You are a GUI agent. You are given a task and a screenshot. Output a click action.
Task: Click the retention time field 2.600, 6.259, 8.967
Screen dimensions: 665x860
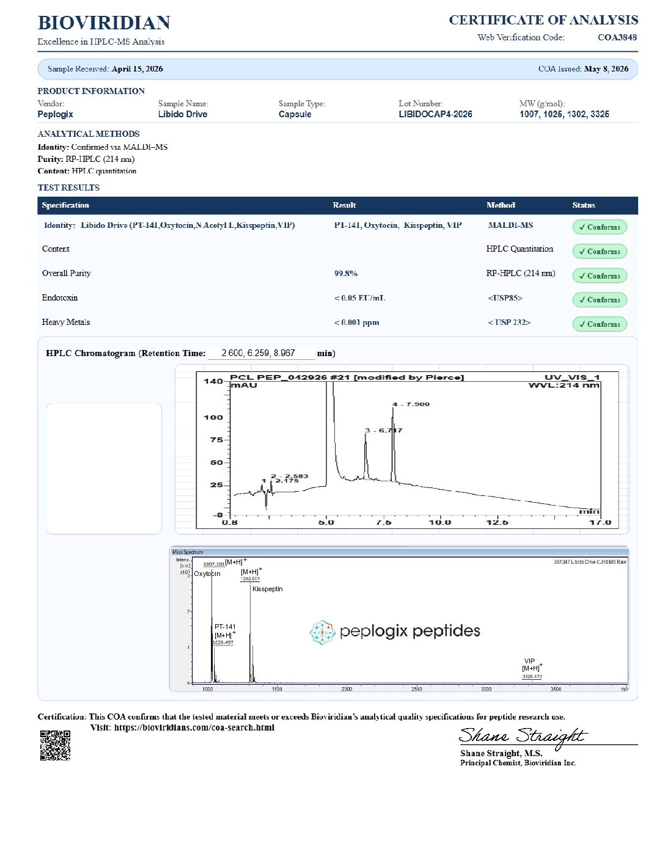click(261, 353)
